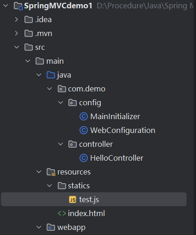Click the MainInitializer class icon
Image resolution: width=196 pixels, height=235 pixels.
tap(84, 116)
